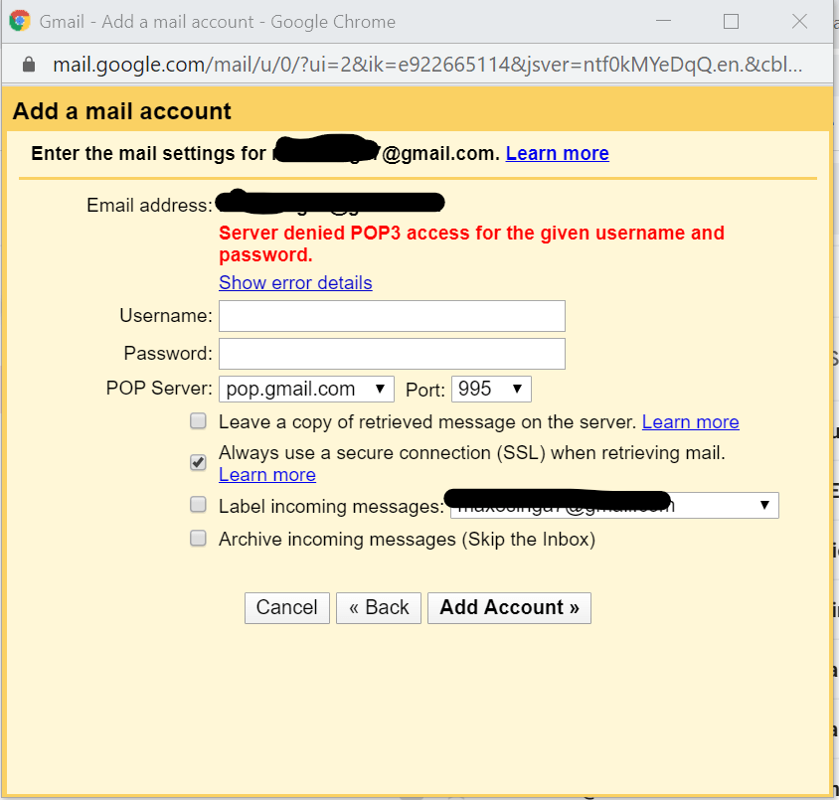Screen dimensions: 839x800
Task: Open the Port 995 dropdown
Action: [x=491, y=389]
